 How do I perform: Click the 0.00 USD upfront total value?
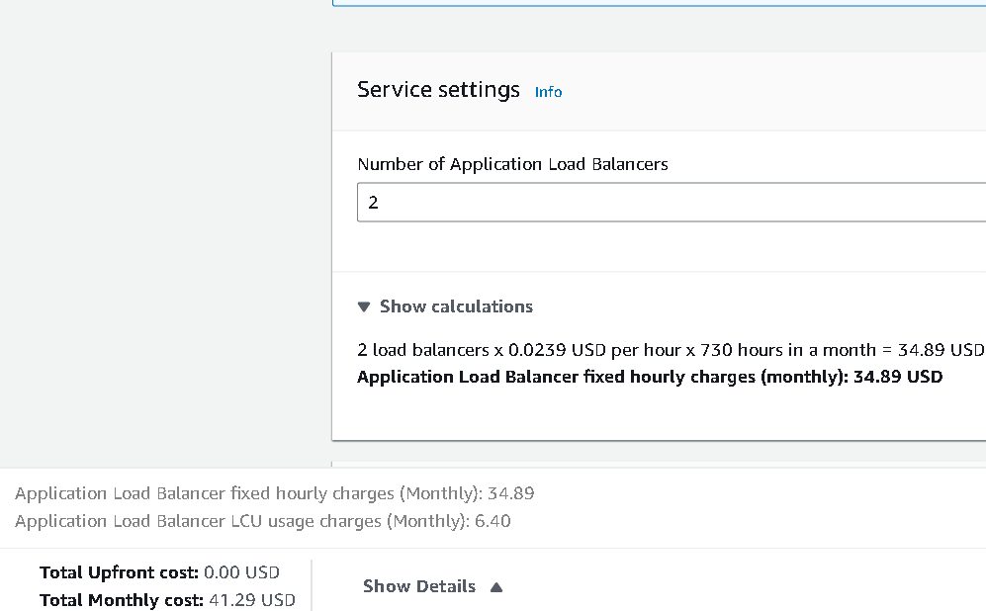point(241,572)
